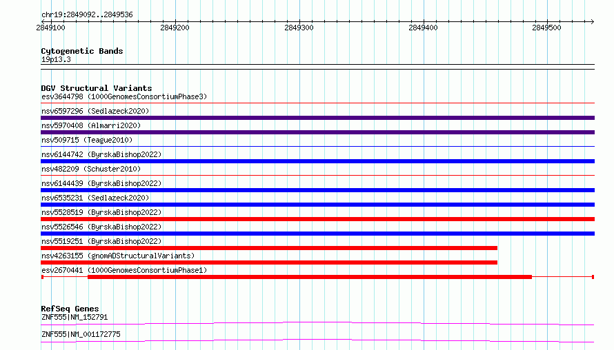This screenshot has height=350, width=614.
Task: Click the blue bar below nsv6535231
Action: tap(317, 205)
